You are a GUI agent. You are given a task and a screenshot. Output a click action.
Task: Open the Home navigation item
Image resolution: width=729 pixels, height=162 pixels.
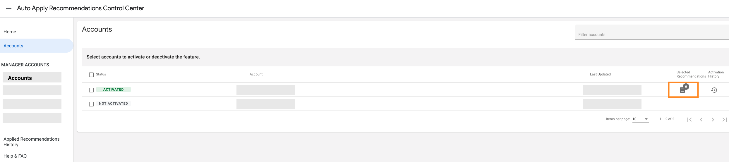[x=10, y=32]
